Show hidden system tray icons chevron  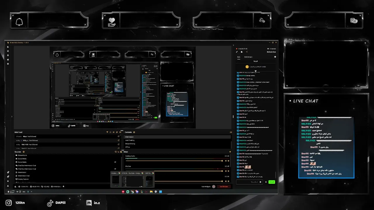pos(32,192)
